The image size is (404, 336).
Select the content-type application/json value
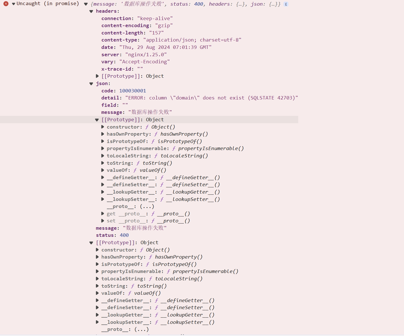[192, 40]
